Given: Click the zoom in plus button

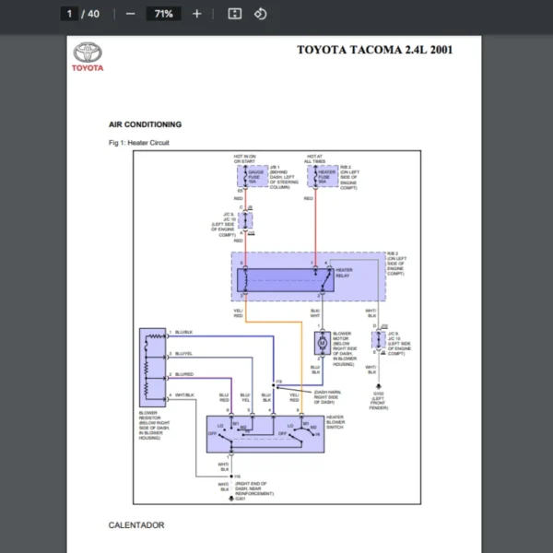Looking at the screenshot, I should tap(197, 14).
